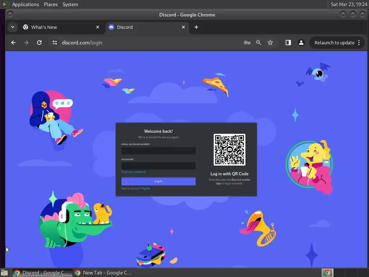Screen dimensions: 369x277
Task: Open the Applications menu
Action: pos(26,4)
